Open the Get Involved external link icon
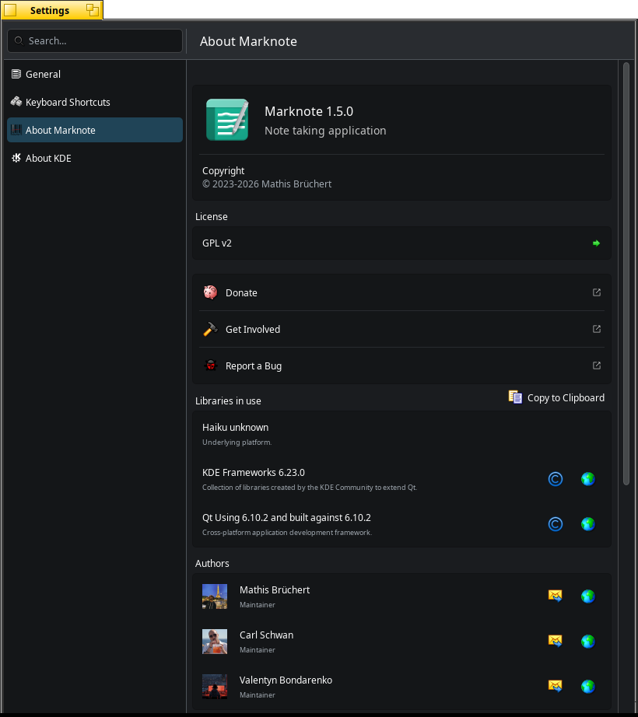Viewport: 638px width, 717px height. [x=597, y=330]
